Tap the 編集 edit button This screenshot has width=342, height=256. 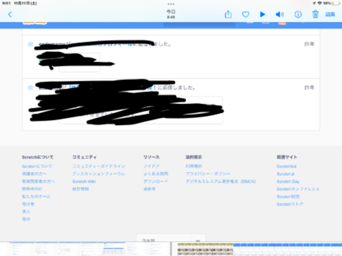[x=330, y=14]
